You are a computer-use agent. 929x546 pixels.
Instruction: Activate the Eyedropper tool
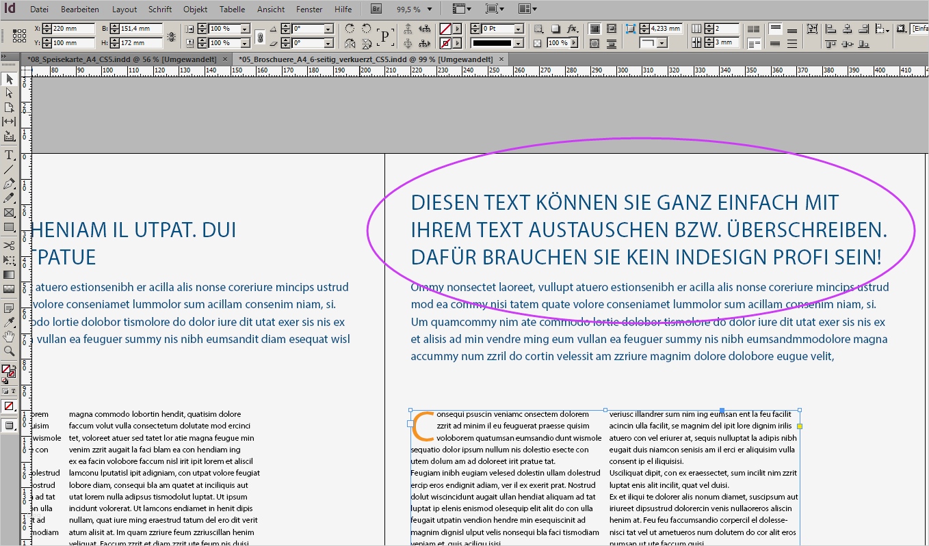click(x=10, y=322)
